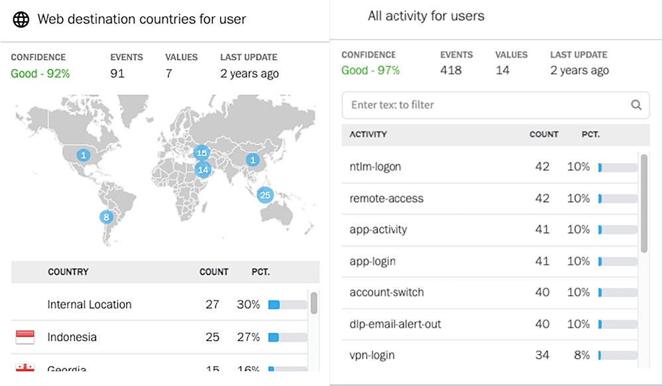Viewport: 663px width, 386px height.
Task: Click the Indonesia flag icon
Action: 25,337
